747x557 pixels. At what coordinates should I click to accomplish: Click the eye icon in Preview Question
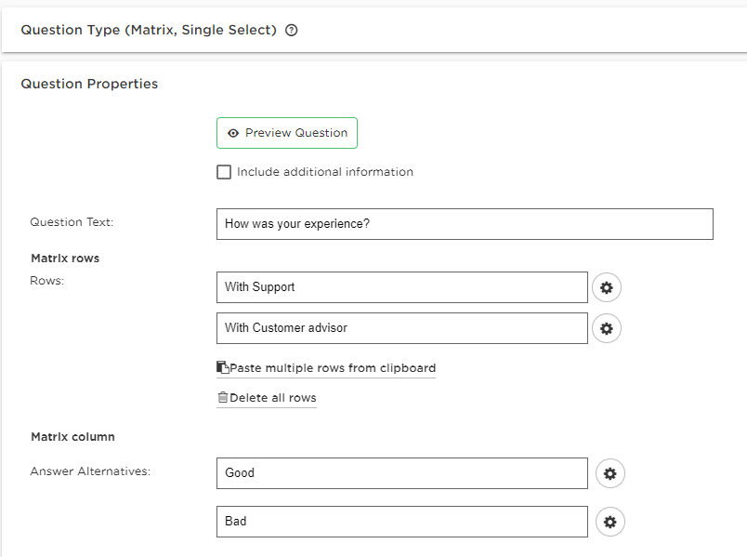click(233, 133)
